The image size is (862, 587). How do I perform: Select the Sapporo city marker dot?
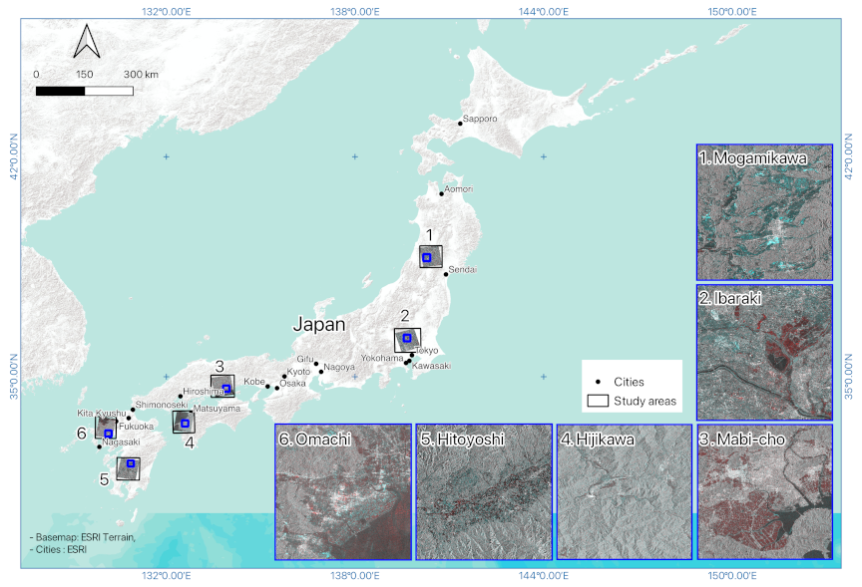[460, 124]
